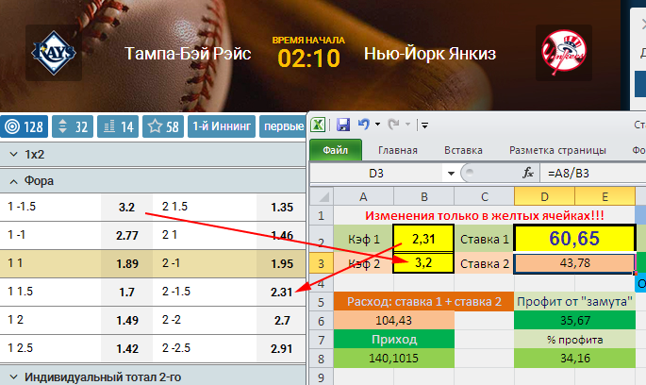This screenshot has height=385, width=646.
Task: Click the Select All corner of the sheet
Action: 322,196
